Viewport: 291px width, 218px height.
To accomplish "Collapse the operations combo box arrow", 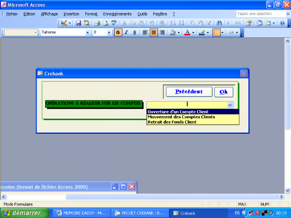I will [x=230, y=105].
